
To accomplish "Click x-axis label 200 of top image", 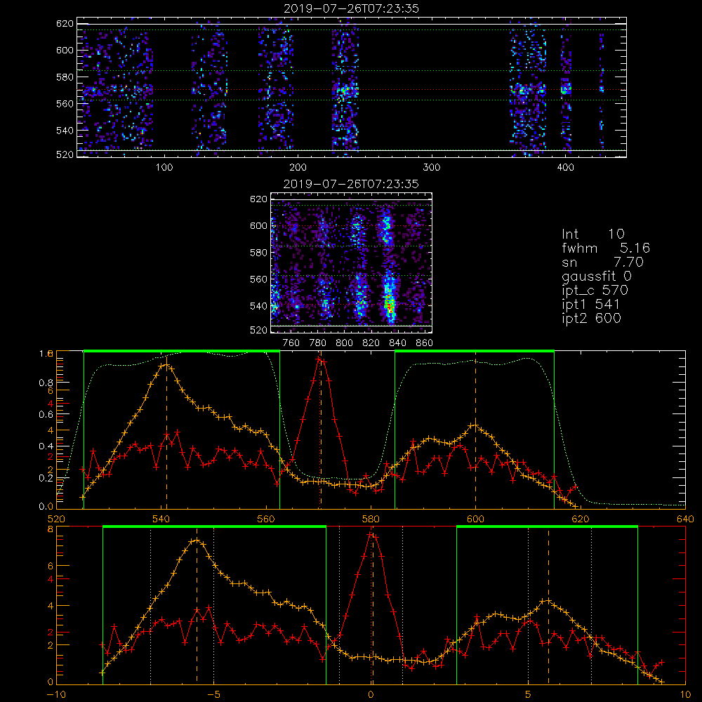I will click(x=298, y=168).
